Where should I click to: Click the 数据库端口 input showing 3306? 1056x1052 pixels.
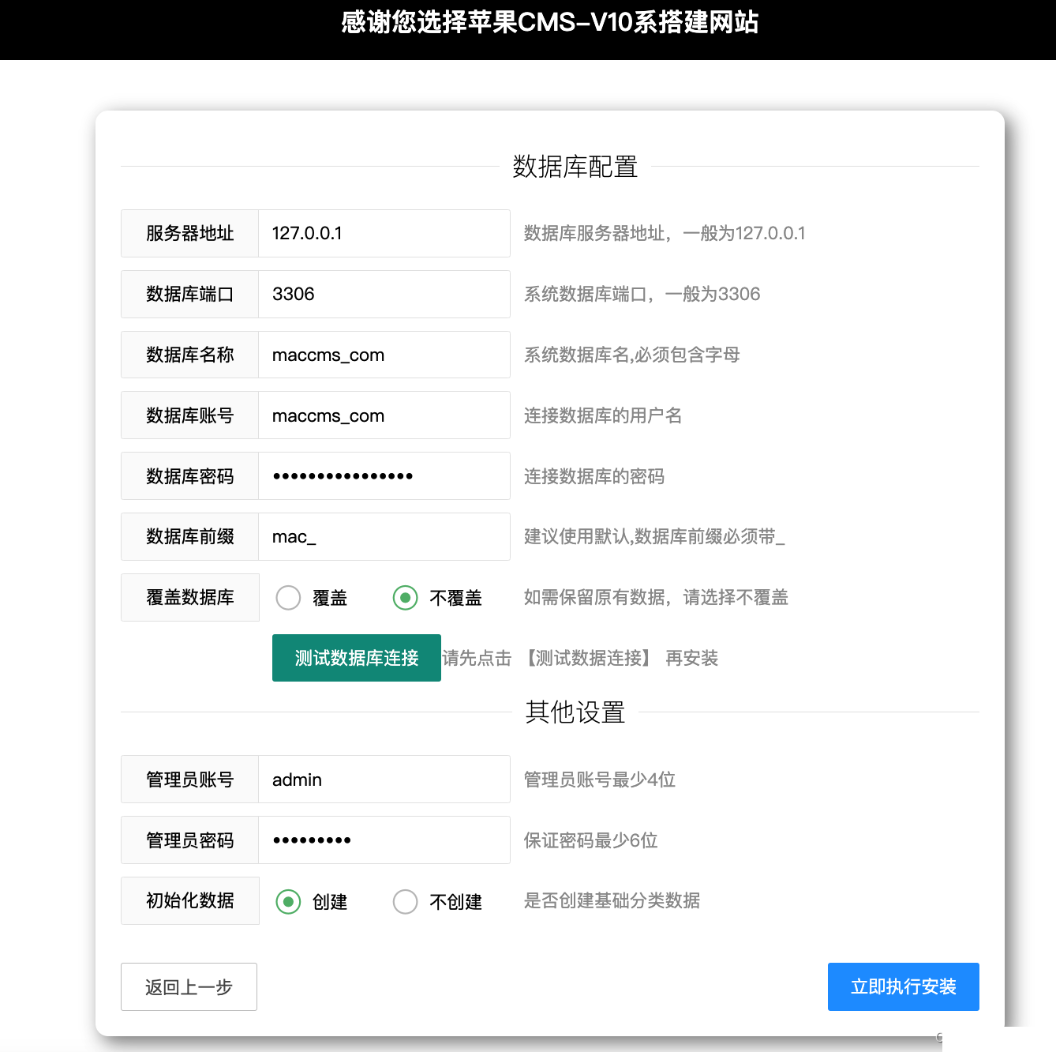[x=384, y=294]
